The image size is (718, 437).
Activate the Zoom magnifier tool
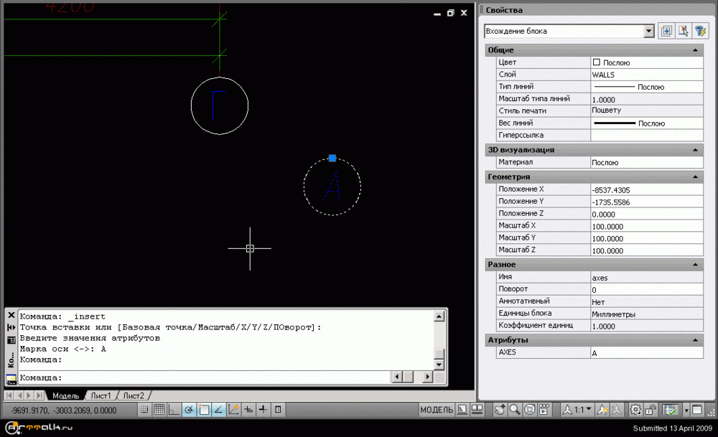515,410
